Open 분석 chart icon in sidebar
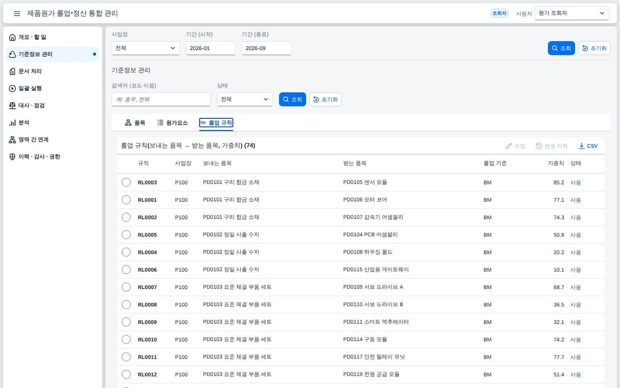 (13, 123)
